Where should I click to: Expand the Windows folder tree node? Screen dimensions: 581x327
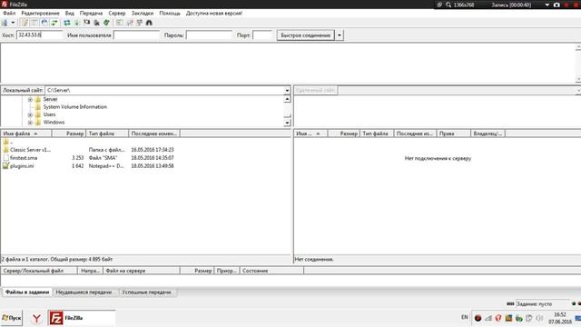30,123
